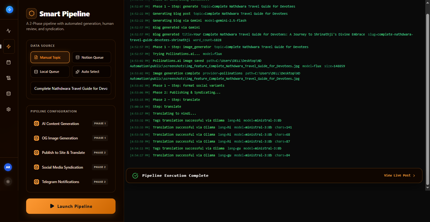Click the log panel vertical scrollbar
The image size is (430, 222).
click(427, 99)
